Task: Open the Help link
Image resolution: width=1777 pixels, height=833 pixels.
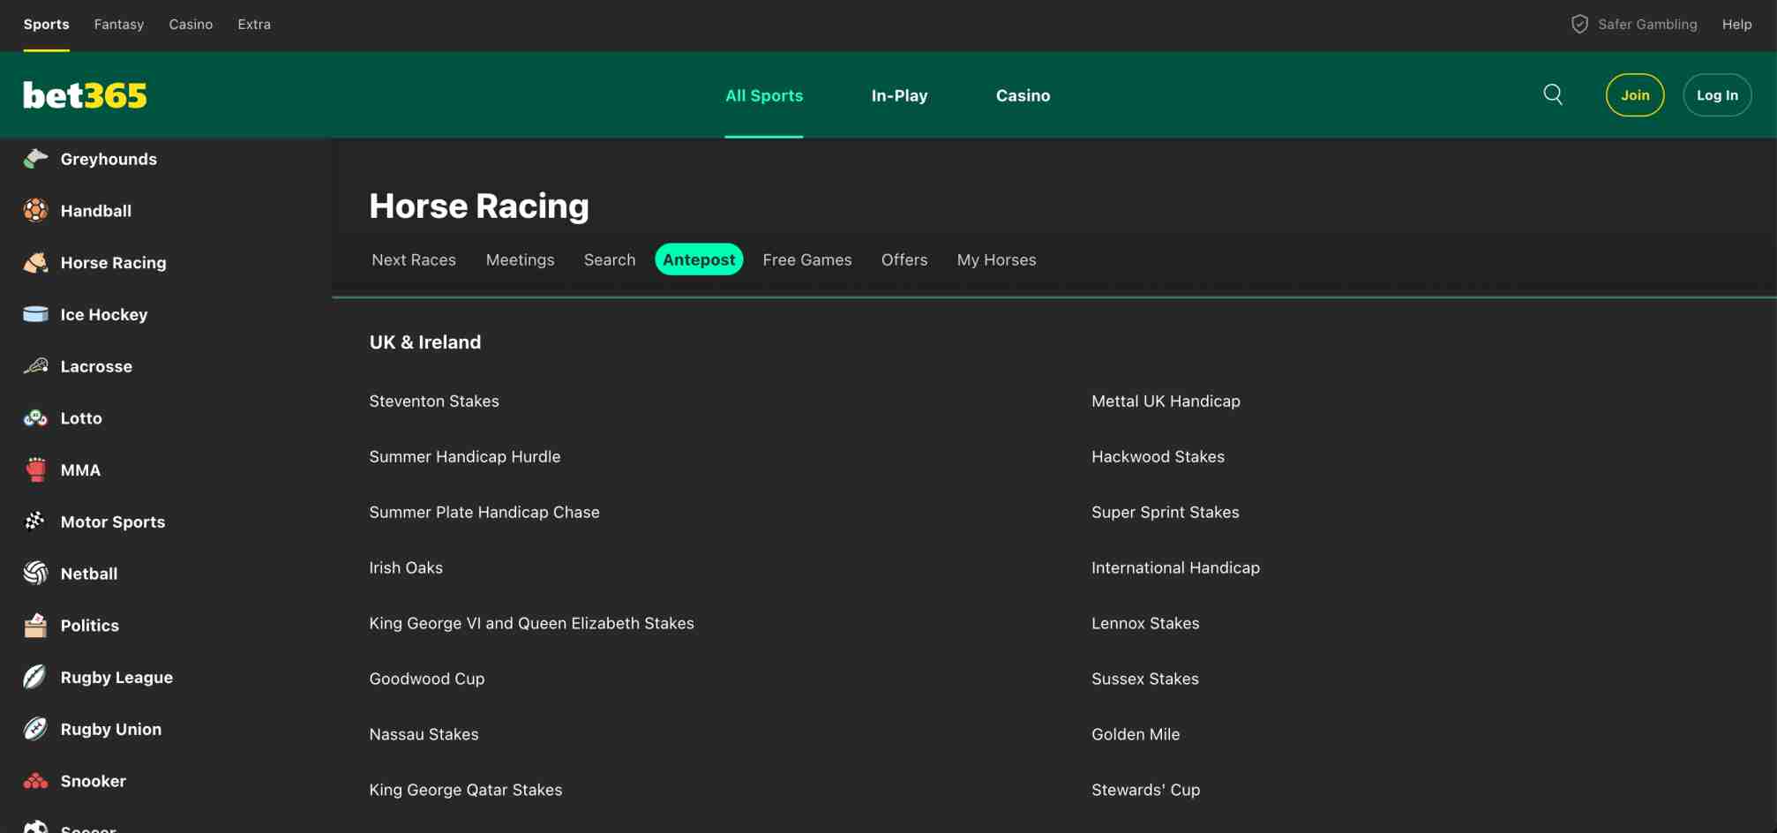Action: (x=1736, y=24)
